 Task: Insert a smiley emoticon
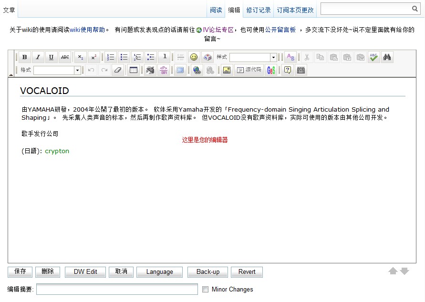(194, 57)
